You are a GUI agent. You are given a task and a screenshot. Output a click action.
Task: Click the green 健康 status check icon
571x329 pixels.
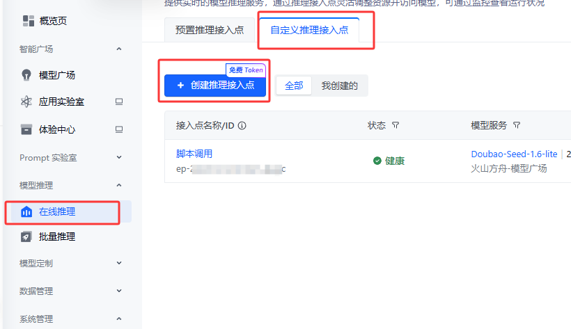[377, 161]
